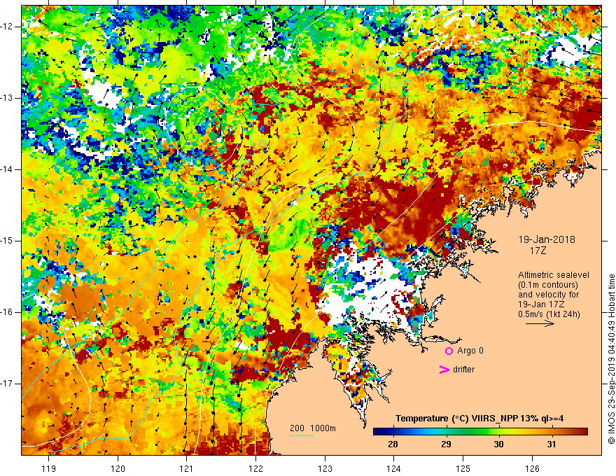The image size is (616, 476).
Task: Click the 'drifter' label
Action: [x=463, y=370]
